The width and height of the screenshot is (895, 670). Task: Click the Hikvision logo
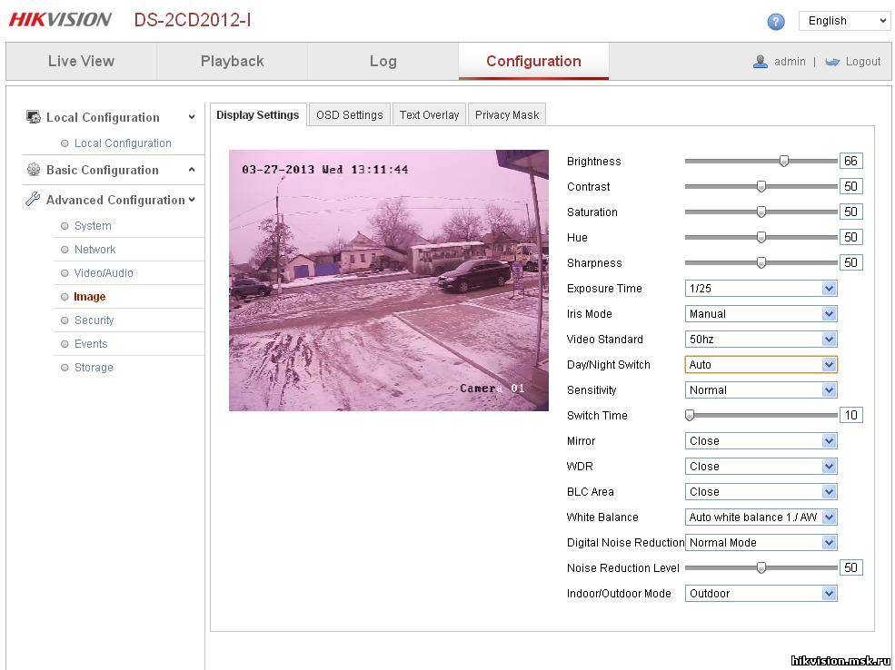point(60,20)
